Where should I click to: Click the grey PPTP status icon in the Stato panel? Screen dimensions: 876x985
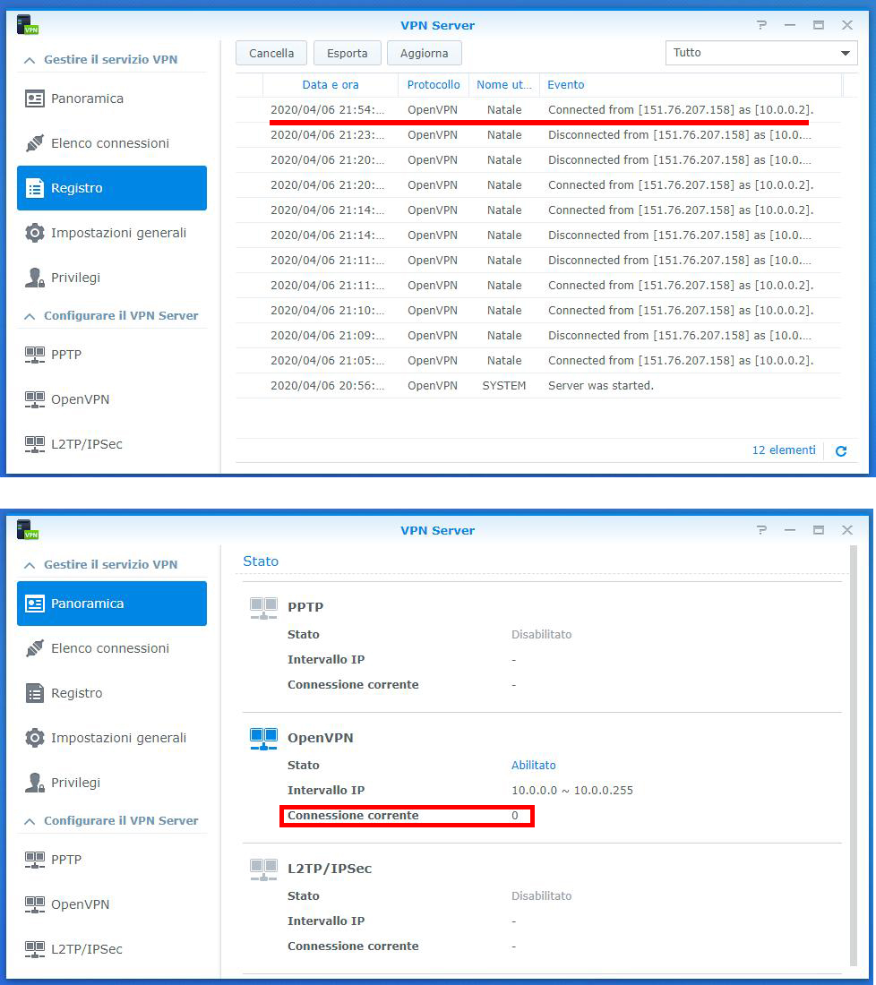point(263,608)
